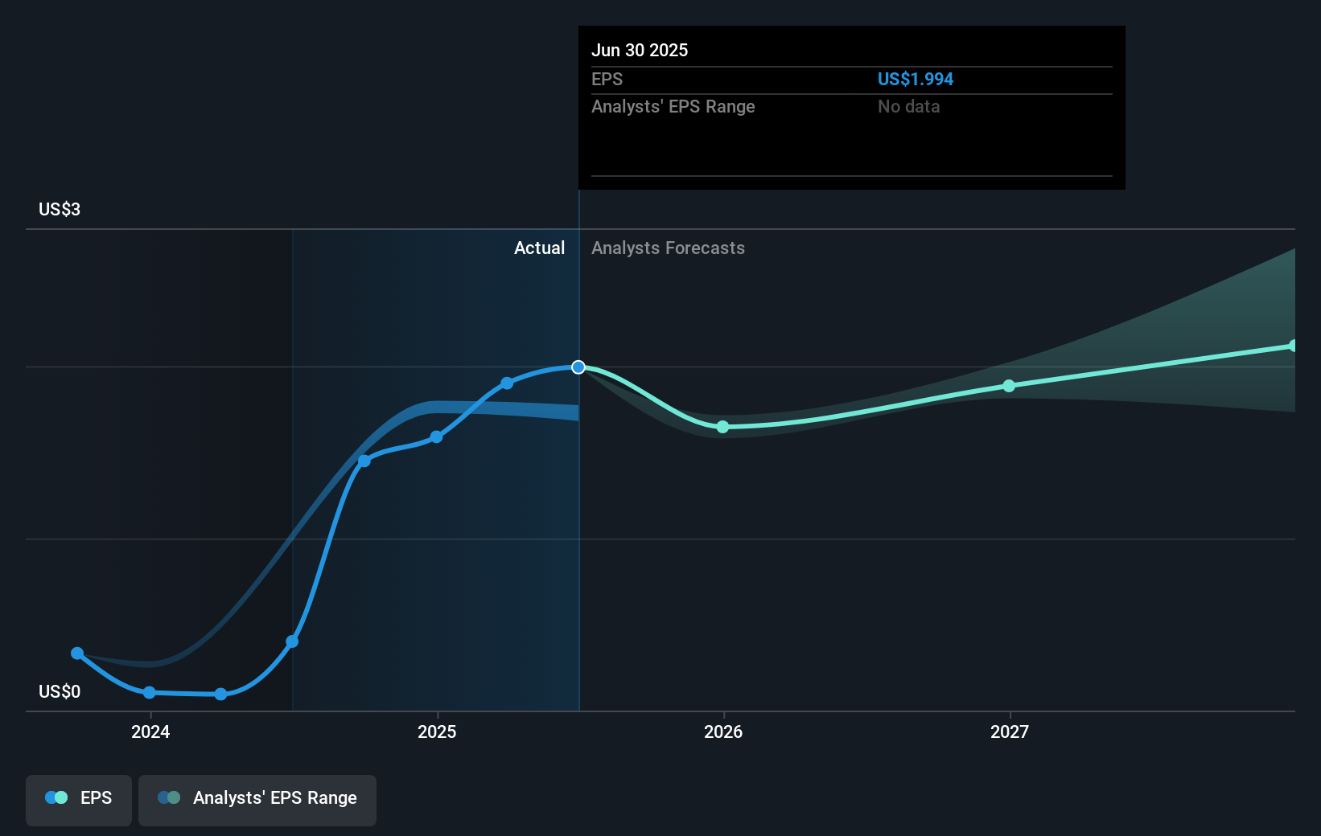1321x836 pixels.
Task: Click the Analysts' EPS Range legend dots icon
Action: coord(169,798)
